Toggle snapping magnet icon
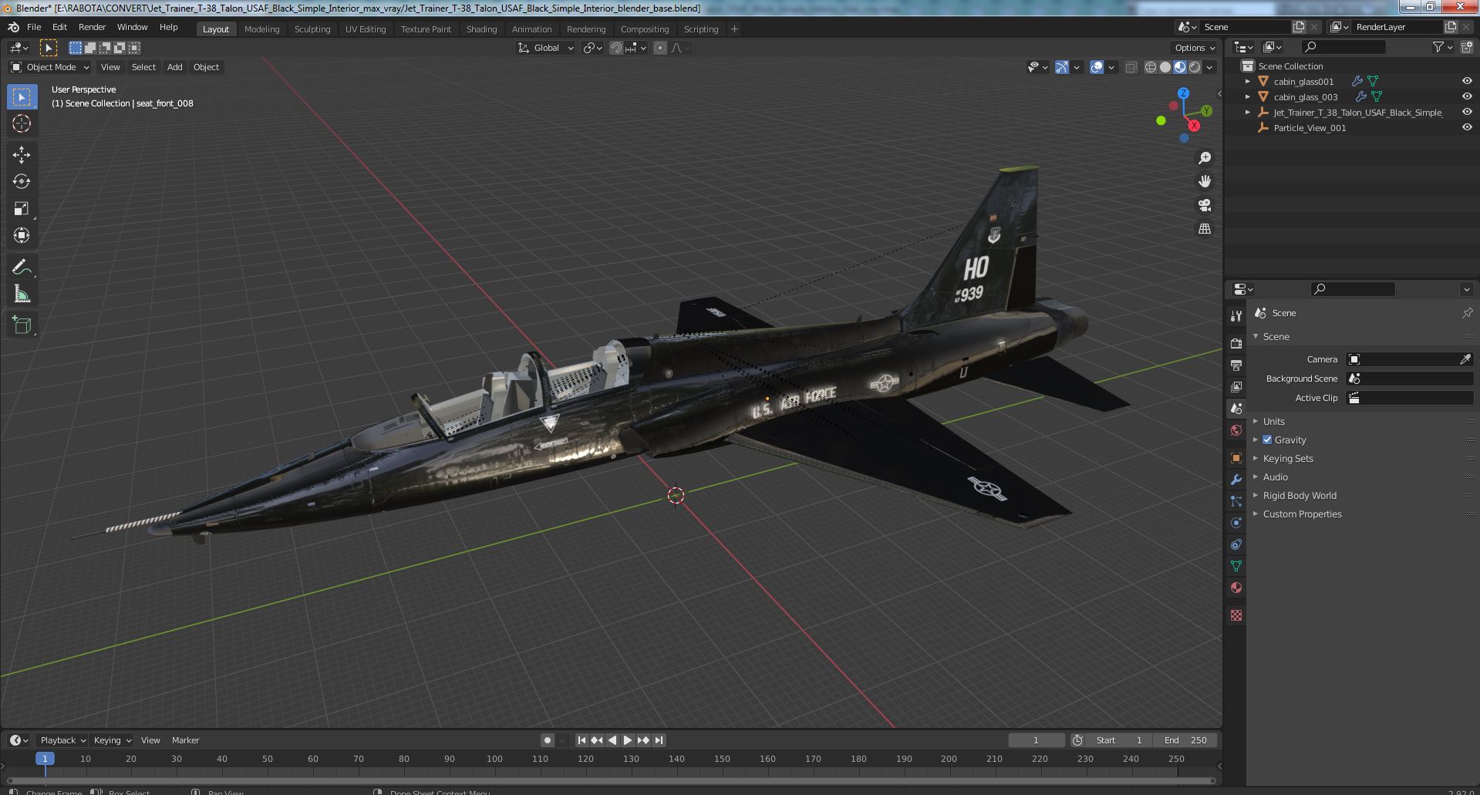 click(x=616, y=48)
